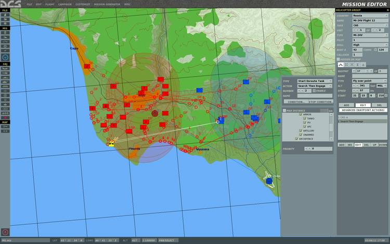Select the yellow Mi-24V helicopter unit on map
Image resolution: width=390 pixels, height=244 pixels.
tap(111, 144)
